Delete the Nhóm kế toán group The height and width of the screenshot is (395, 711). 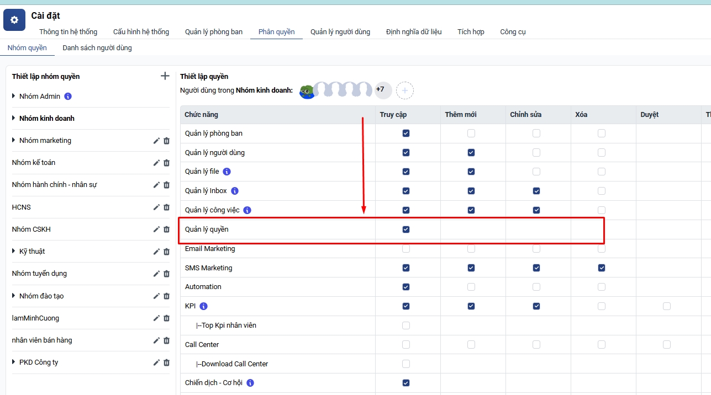[x=166, y=163]
